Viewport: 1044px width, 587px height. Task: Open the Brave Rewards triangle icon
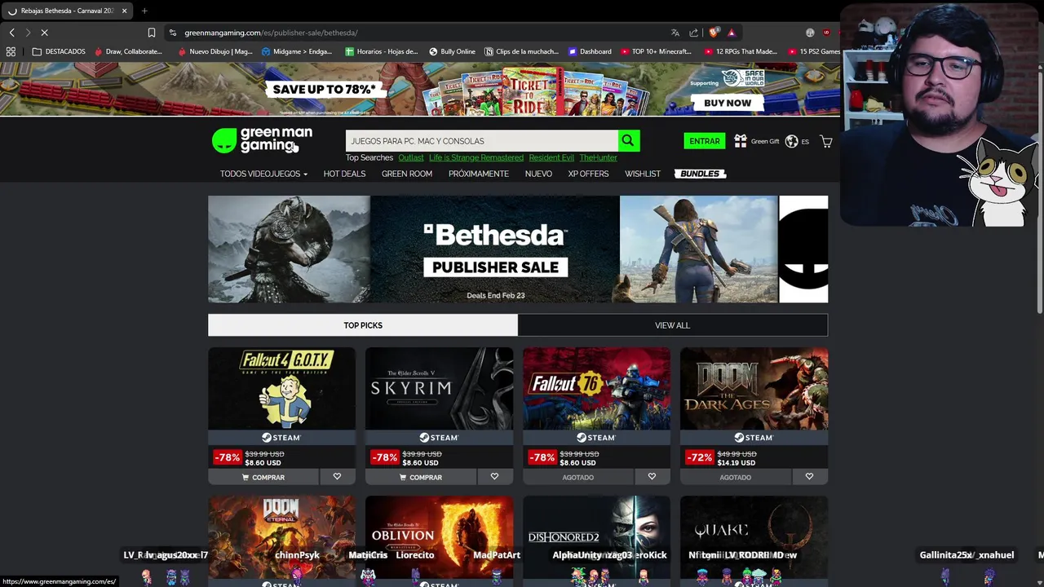coord(732,33)
